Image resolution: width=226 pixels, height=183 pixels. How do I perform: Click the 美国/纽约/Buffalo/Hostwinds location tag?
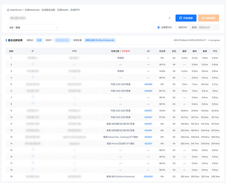(x=100, y=40)
